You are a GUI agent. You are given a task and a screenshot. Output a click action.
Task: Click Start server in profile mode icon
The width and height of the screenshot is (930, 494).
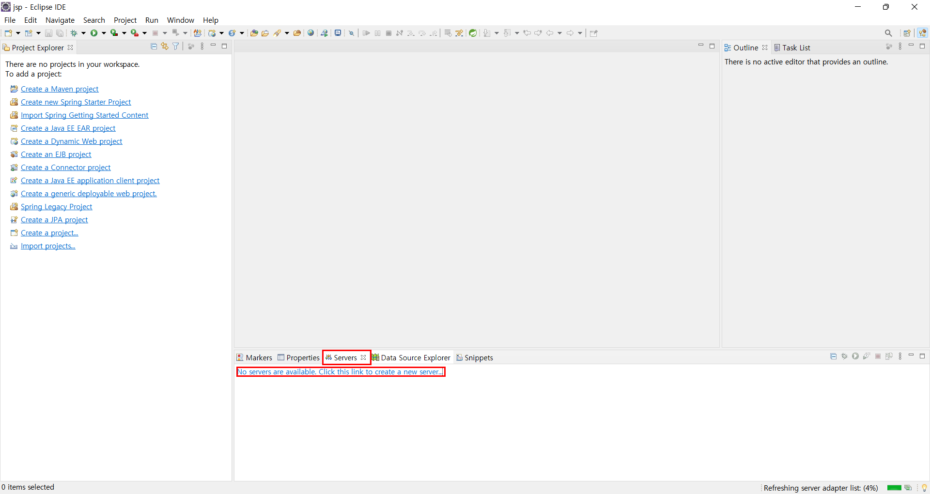(867, 356)
